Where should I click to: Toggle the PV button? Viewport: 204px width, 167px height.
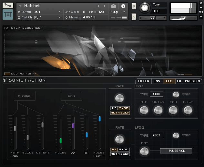pyautogui.click(x=201, y=16)
